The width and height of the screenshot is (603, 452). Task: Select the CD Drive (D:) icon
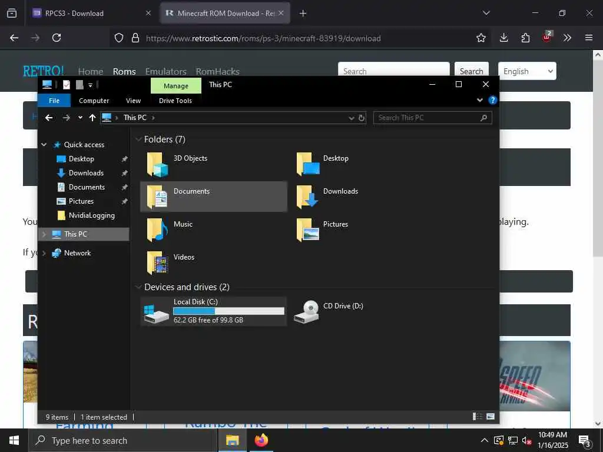pyautogui.click(x=306, y=311)
